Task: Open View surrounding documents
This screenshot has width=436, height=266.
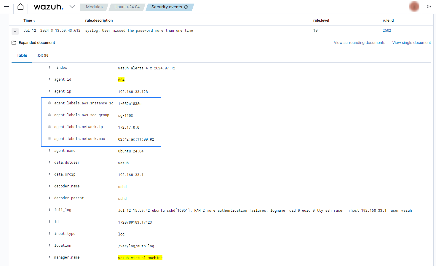Action: pyautogui.click(x=359, y=42)
